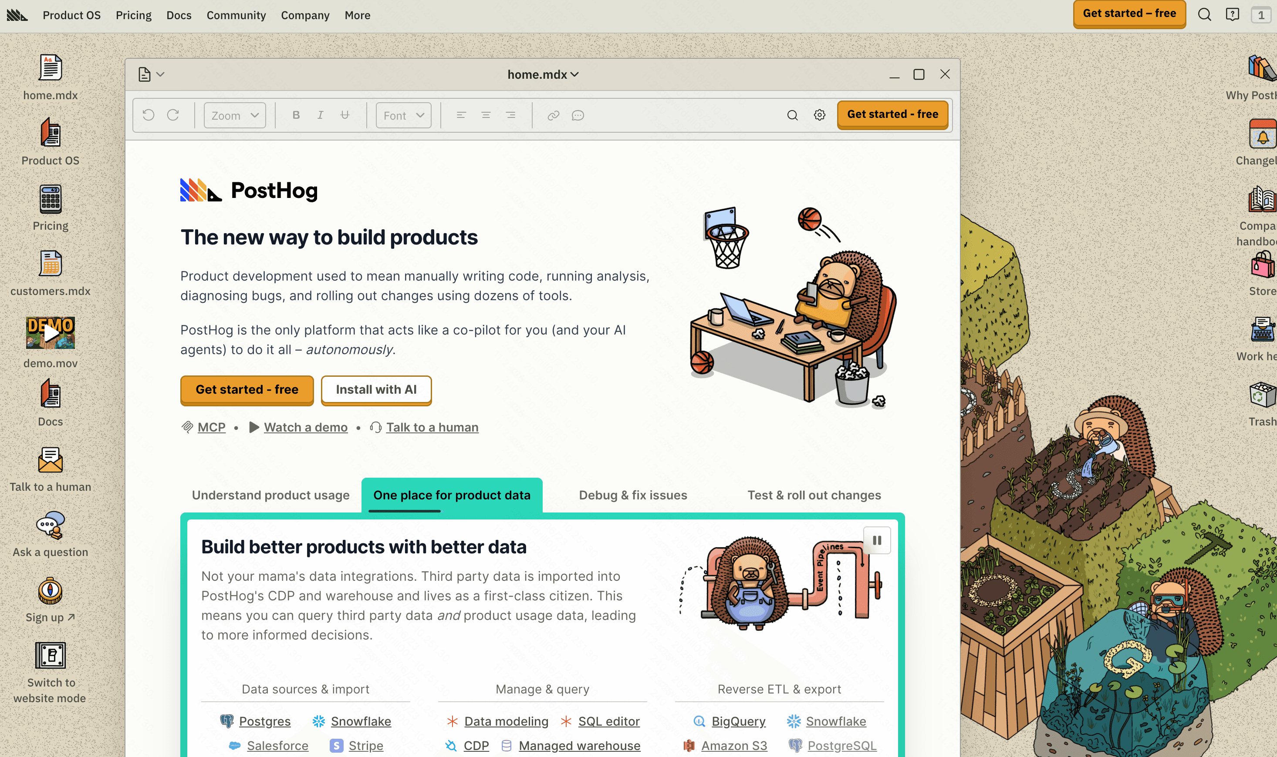The height and width of the screenshot is (757, 1277).
Task: Open editor settings gear
Action: pyautogui.click(x=820, y=115)
